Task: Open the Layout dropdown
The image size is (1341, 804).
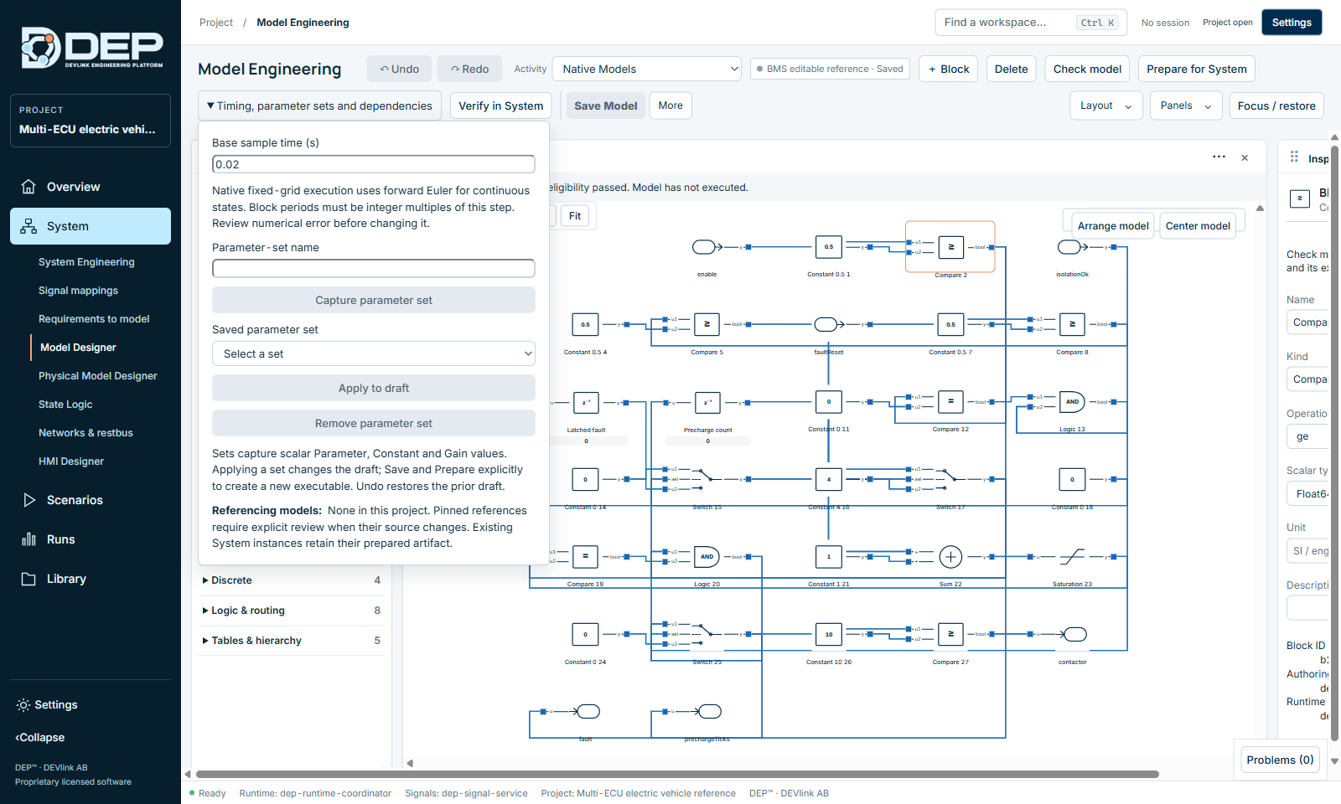Action: (1106, 106)
